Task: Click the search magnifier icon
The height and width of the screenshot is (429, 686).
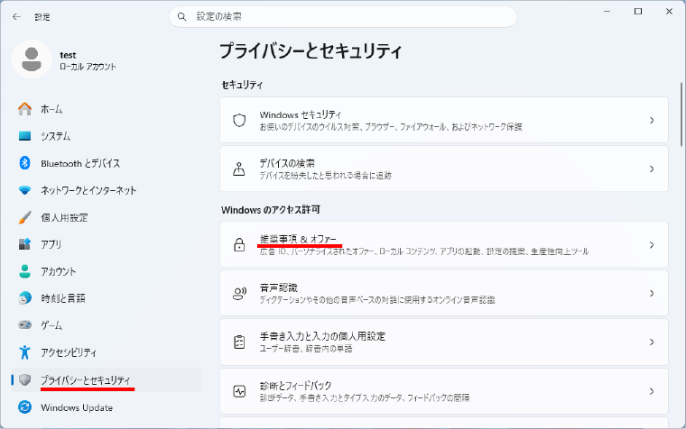Action: click(x=182, y=17)
